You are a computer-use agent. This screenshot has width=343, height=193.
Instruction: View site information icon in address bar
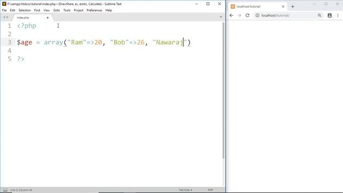pyautogui.click(x=257, y=16)
